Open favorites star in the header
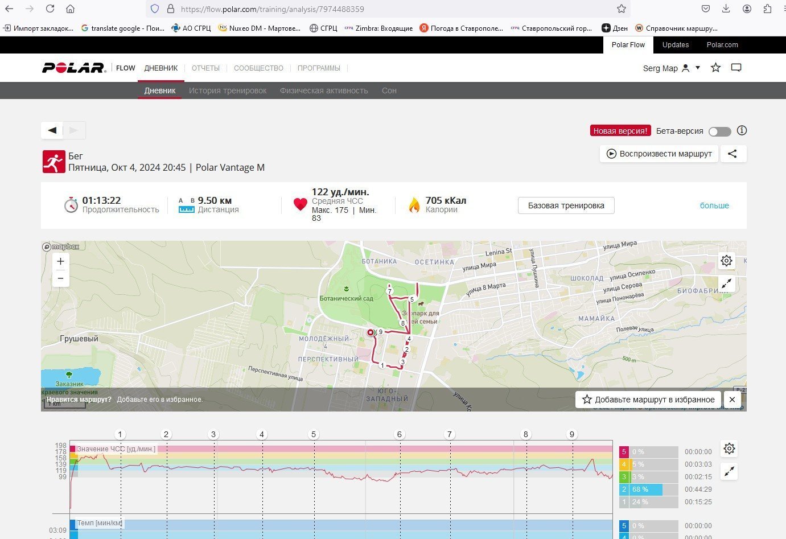This screenshot has height=539, width=786. (716, 68)
